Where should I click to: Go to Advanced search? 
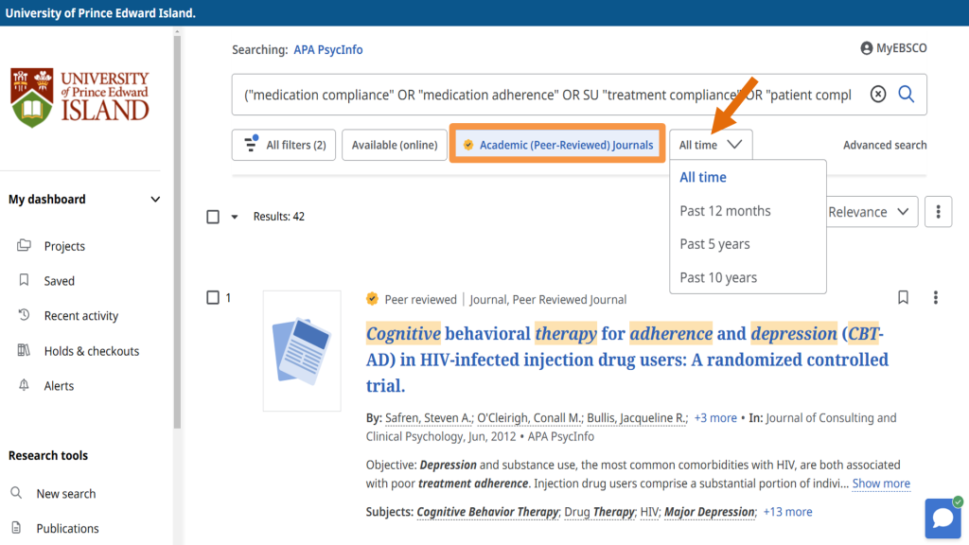point(884,145)
